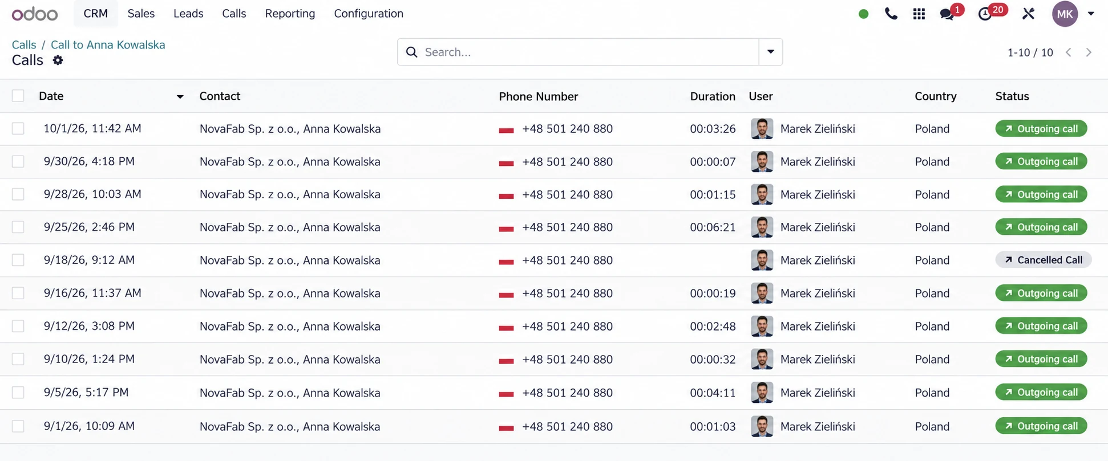The height and width of the screenshot is (461, 1108).
Task: Sort by the User column header
Action: coord(761,96)
